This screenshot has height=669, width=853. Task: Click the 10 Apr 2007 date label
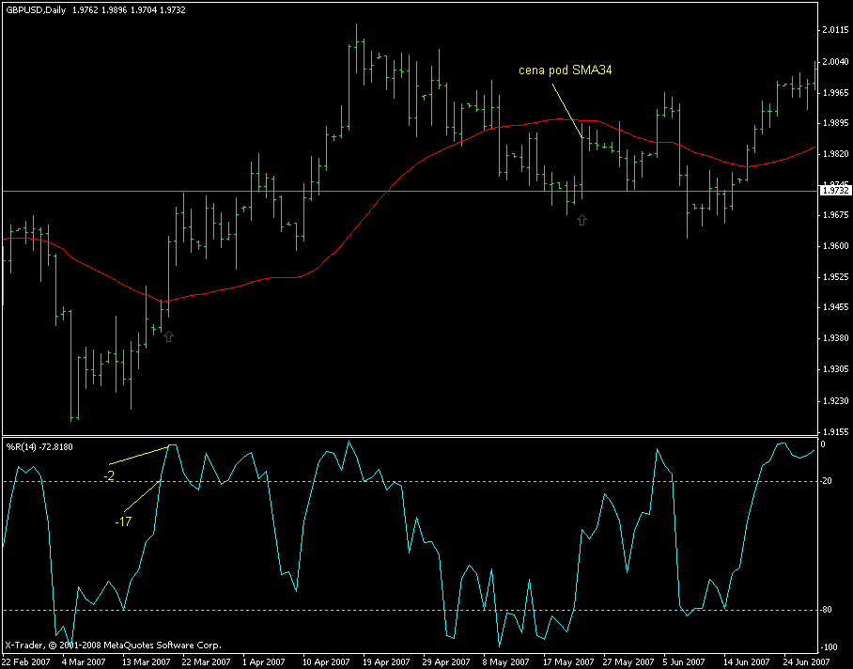click(326, 661)
